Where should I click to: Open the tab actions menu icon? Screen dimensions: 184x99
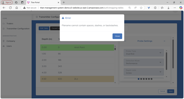pyautogui.click(x=22, y=2)
